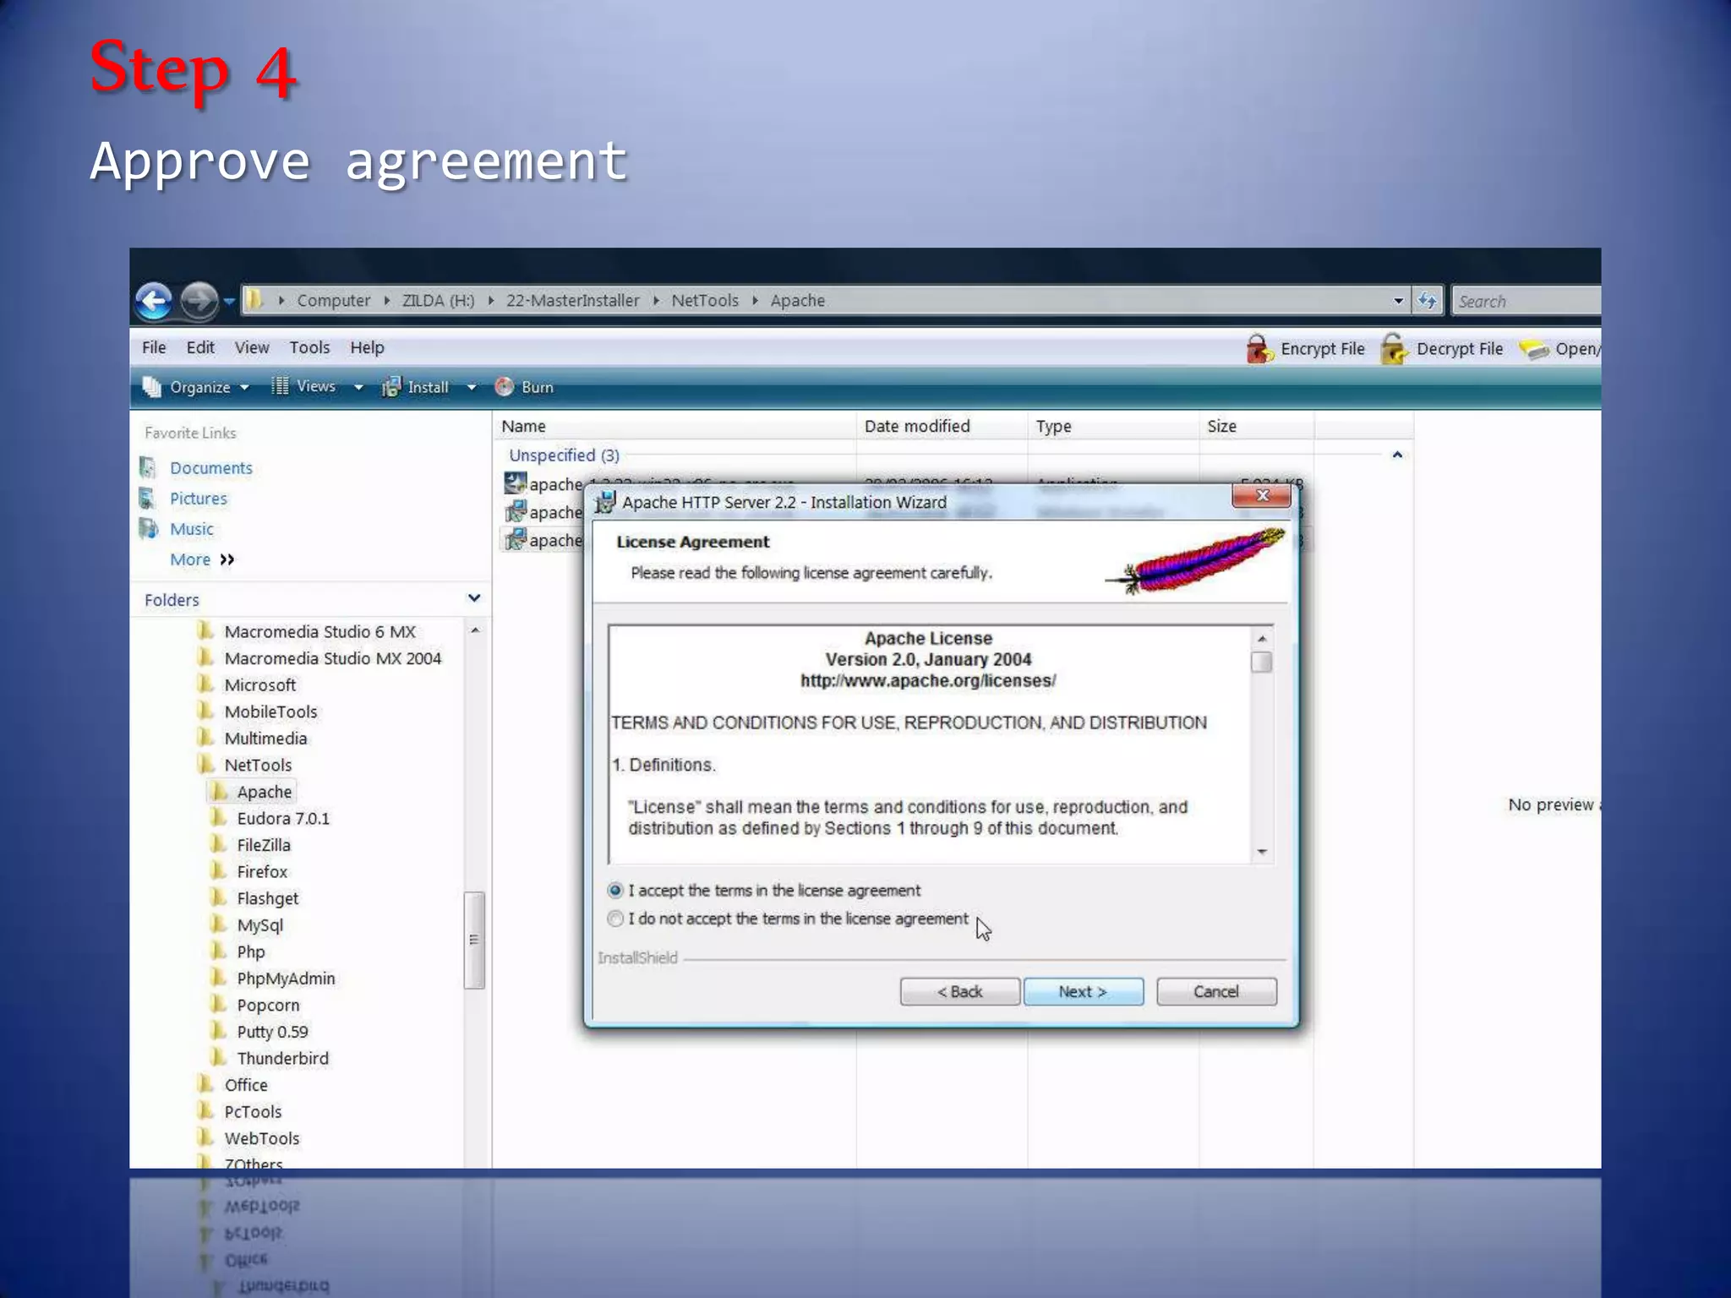Click the Documents favorite link icon
Image resolution: width=1731 pixels, height=1298 pixels.
148,467
